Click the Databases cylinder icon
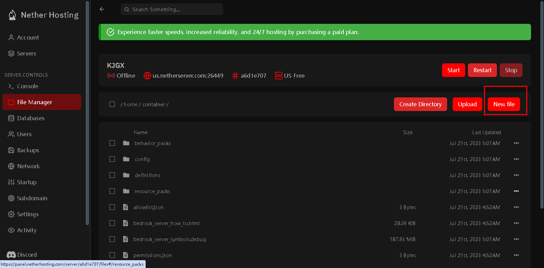 (x=11, y=118)
